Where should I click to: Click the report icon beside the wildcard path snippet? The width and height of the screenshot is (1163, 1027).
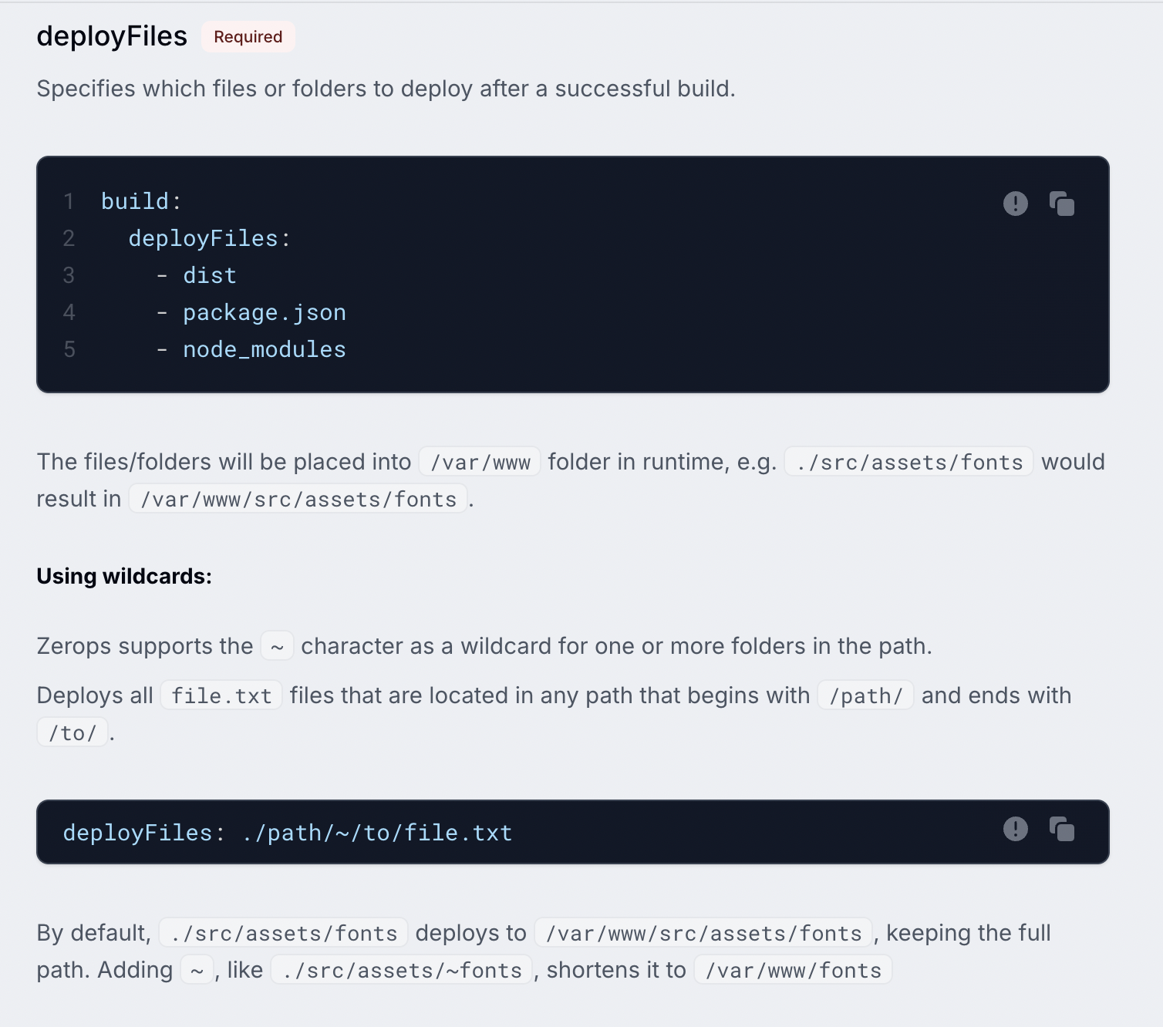point(1015,829)
